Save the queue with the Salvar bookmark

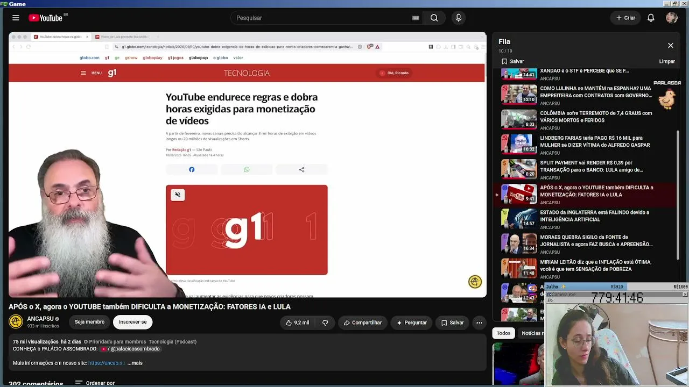[513, 61]
